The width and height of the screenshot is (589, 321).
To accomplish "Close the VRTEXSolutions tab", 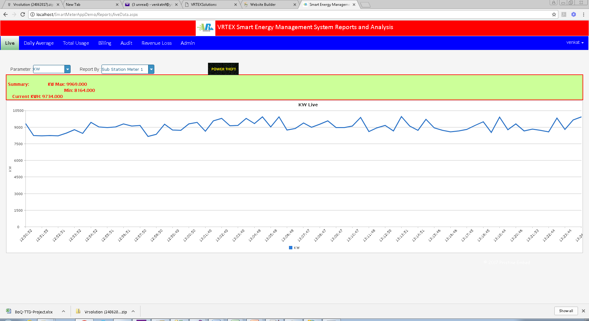I will 235,5.
